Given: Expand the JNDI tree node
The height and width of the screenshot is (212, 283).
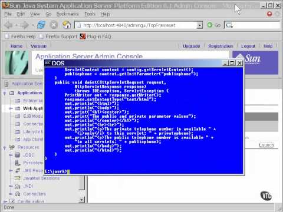Looking at the screenshot, I should click(11, 186).
